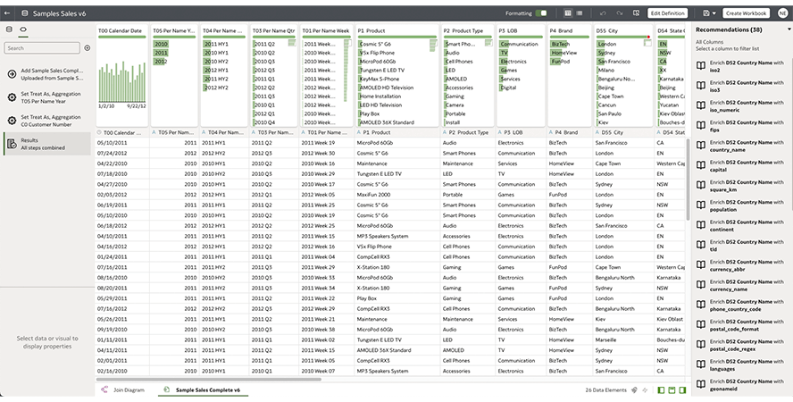Select the data elements database icon tab

(9, 29)
